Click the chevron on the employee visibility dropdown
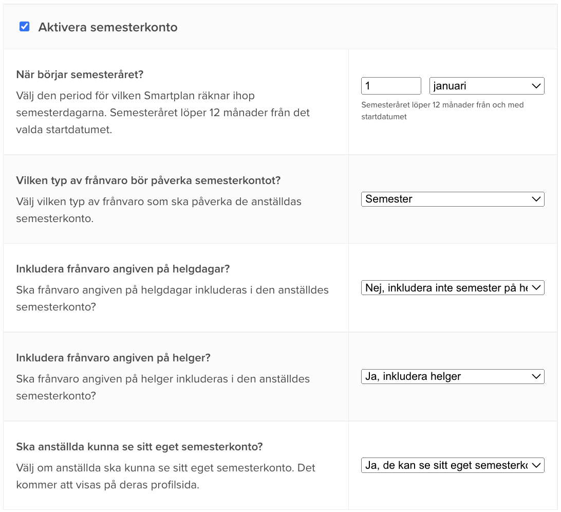Screen dimensions: 561x512 536,465
